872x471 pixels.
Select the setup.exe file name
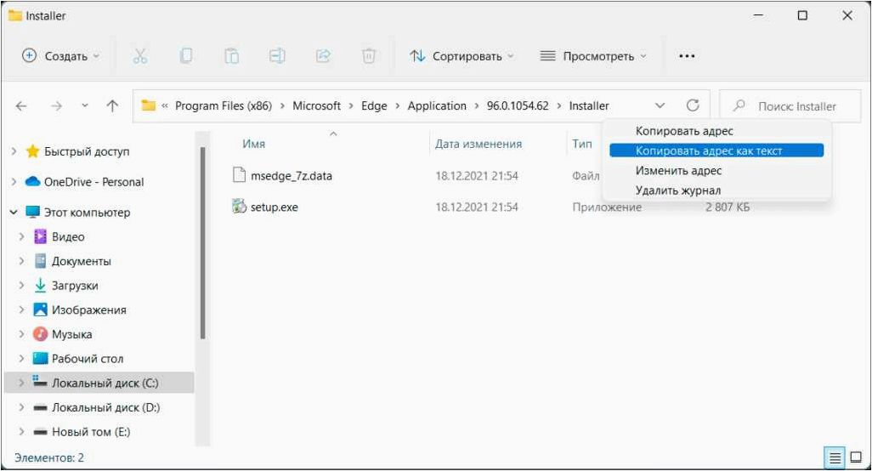[x=275, y=207]
